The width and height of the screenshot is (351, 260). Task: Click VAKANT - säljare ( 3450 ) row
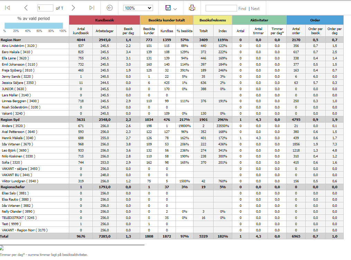(x=172, y=168)
